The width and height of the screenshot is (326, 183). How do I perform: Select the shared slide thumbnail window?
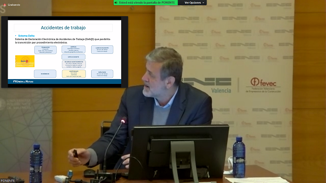64,52
